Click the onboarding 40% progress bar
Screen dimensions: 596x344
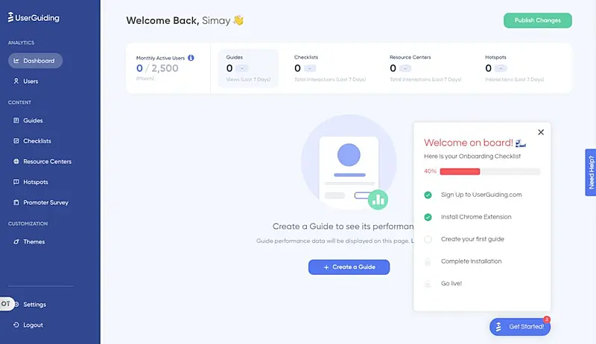490,172
